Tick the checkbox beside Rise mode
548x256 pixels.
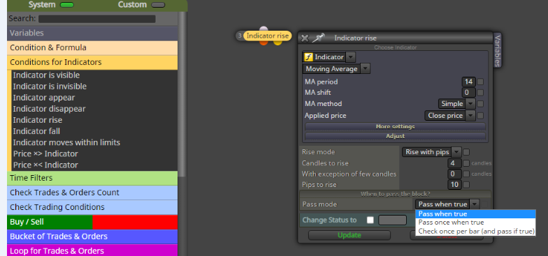tap(466, 152)
